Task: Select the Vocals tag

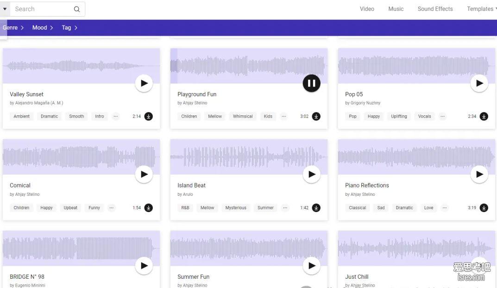Action: click(424, 116)
